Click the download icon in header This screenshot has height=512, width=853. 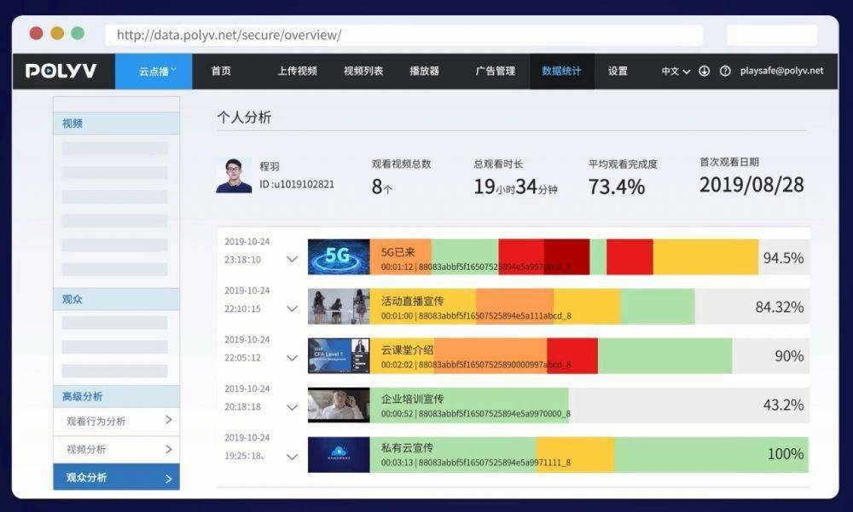click(704, 72)
